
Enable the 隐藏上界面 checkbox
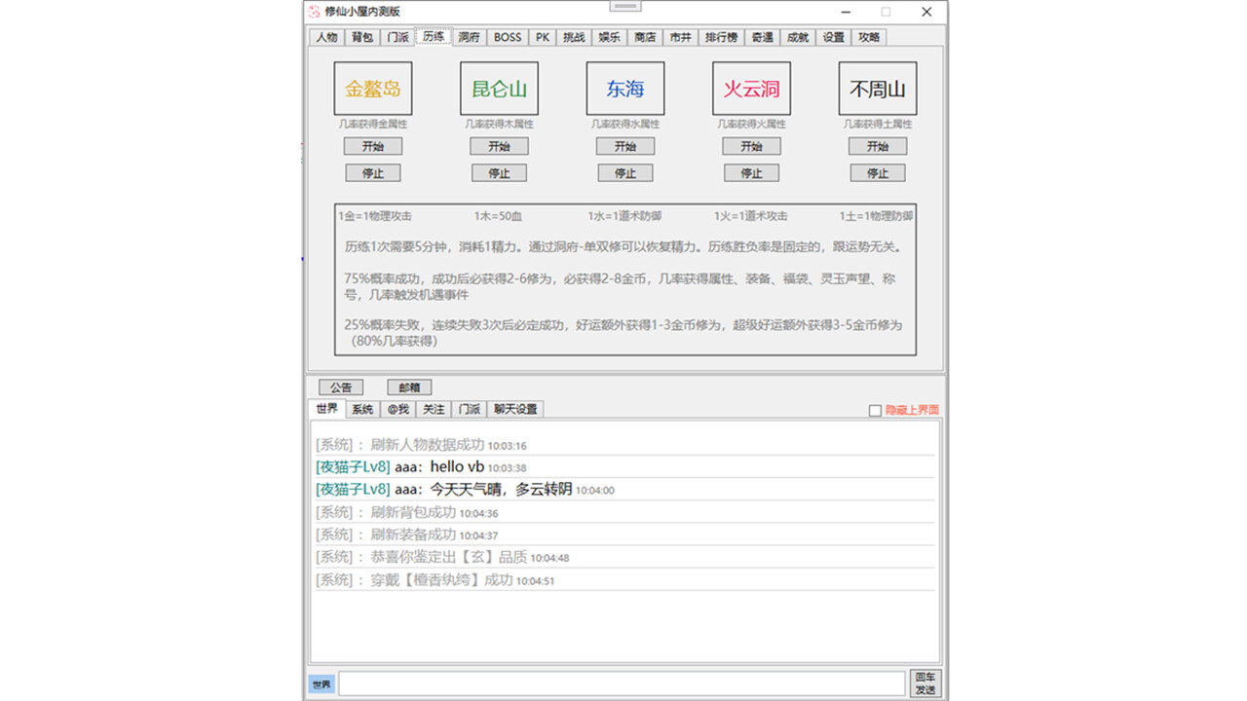874,410
